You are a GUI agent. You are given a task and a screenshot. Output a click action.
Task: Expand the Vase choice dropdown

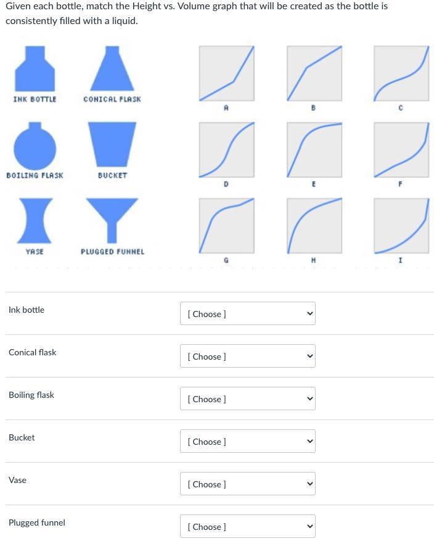[x=247, y=484]
